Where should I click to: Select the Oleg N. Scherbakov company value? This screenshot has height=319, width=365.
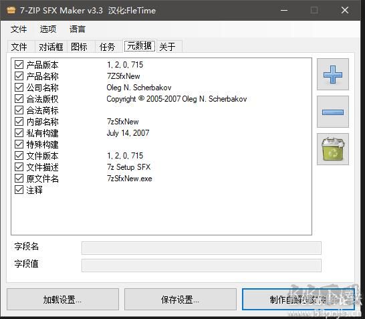tap(139, 88)
